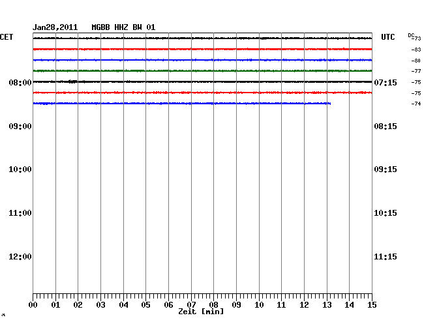Click the 10:15 UTC time label

pos(386,213)
